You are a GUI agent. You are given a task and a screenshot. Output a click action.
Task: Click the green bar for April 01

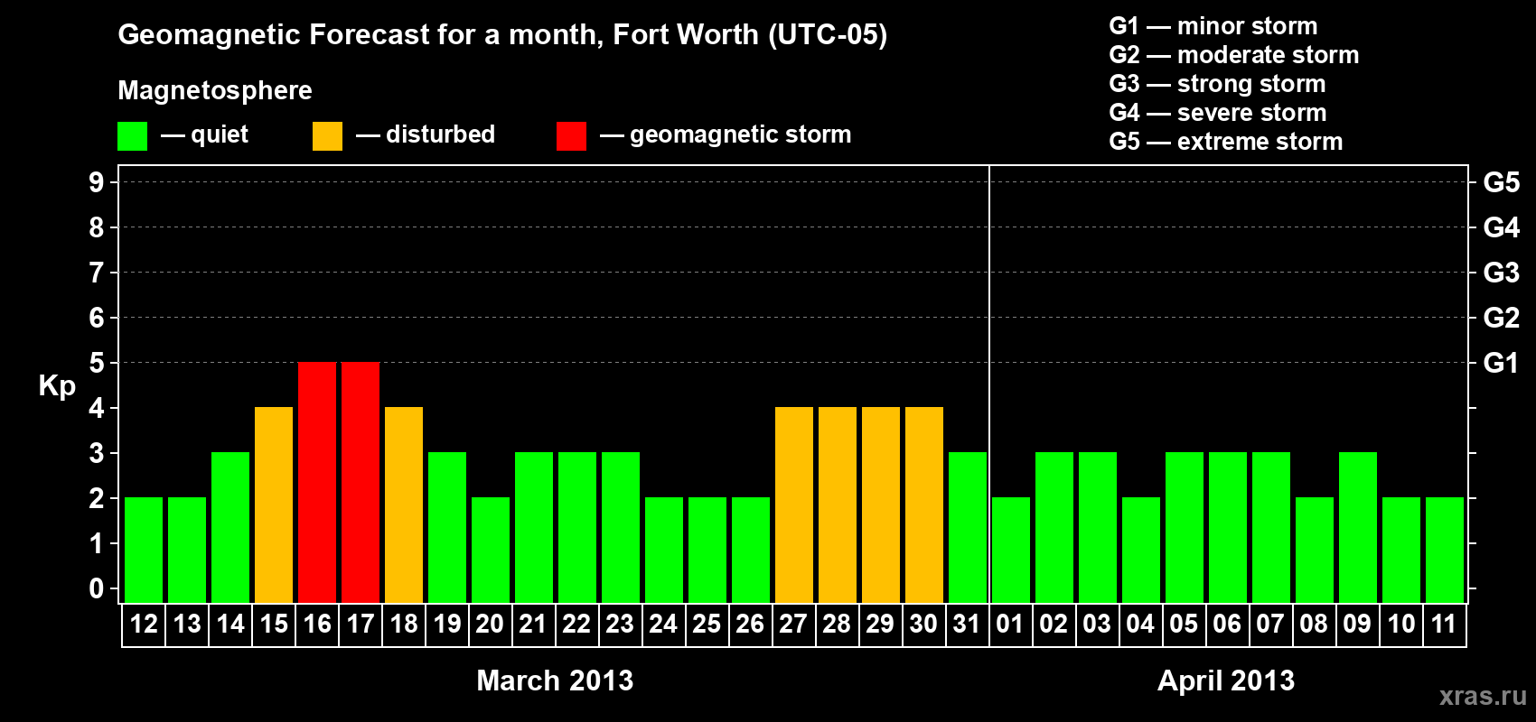1011,550
